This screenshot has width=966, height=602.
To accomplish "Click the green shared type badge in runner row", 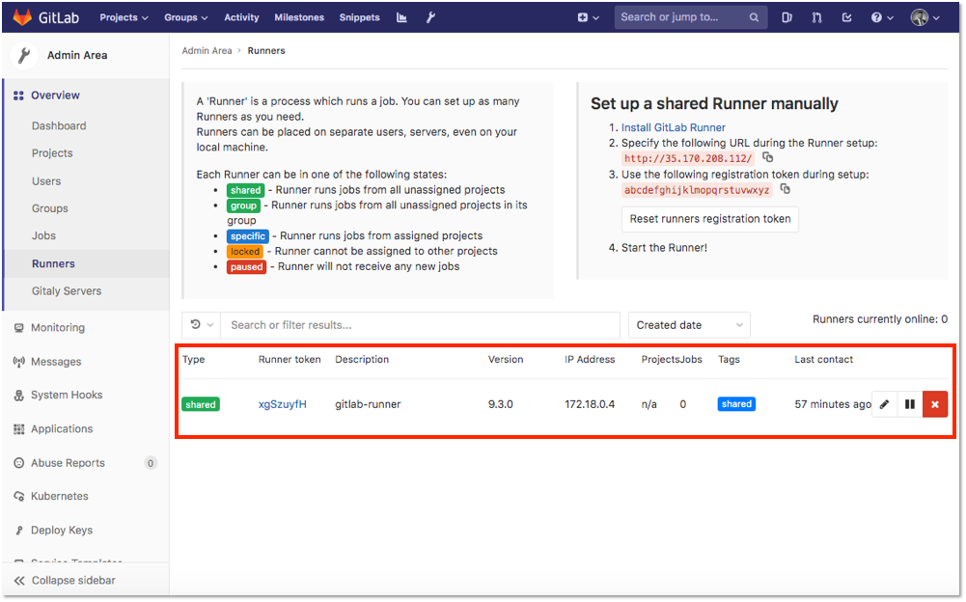I will click(x=201, y=404).
